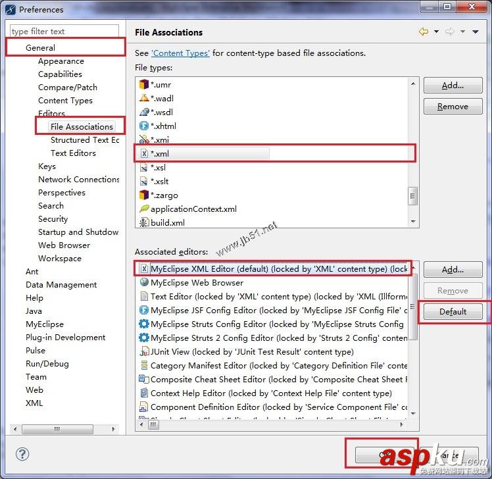
Task: Open the back history dropdown arrow
Action: [x=436, y=32]
